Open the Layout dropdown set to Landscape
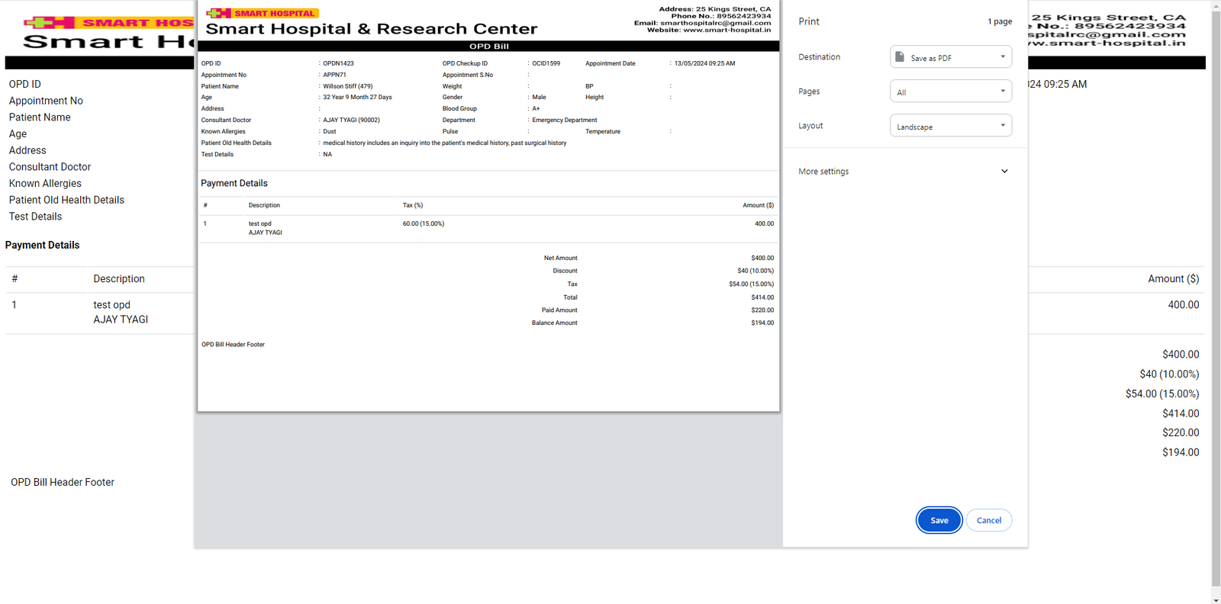This screenshot has height=604, width=1221. [x=950, y=126]
